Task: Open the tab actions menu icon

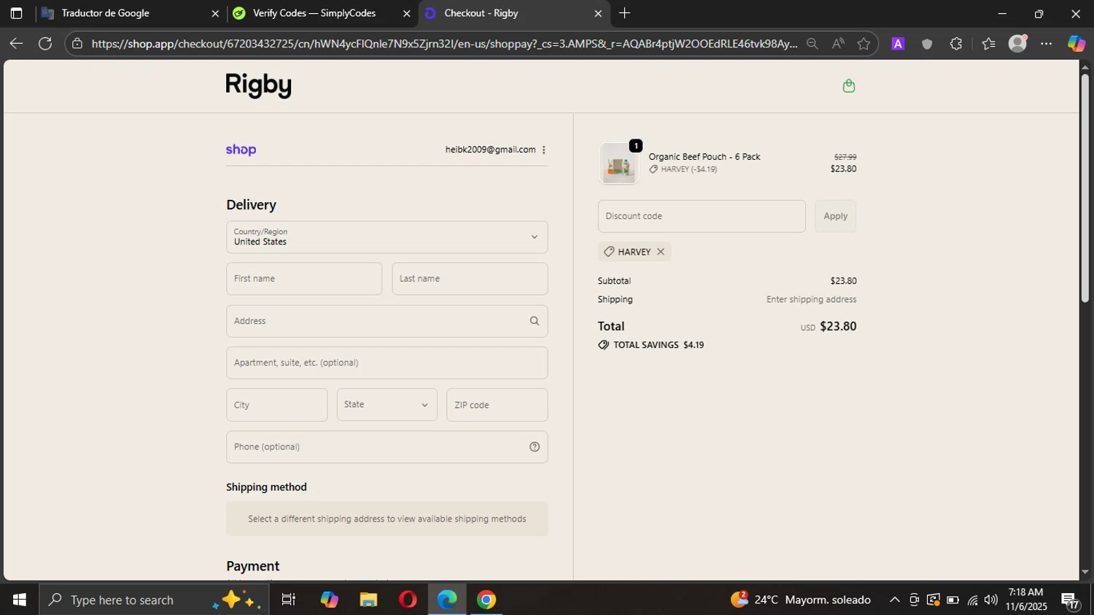Action: [x=16, y=13]
